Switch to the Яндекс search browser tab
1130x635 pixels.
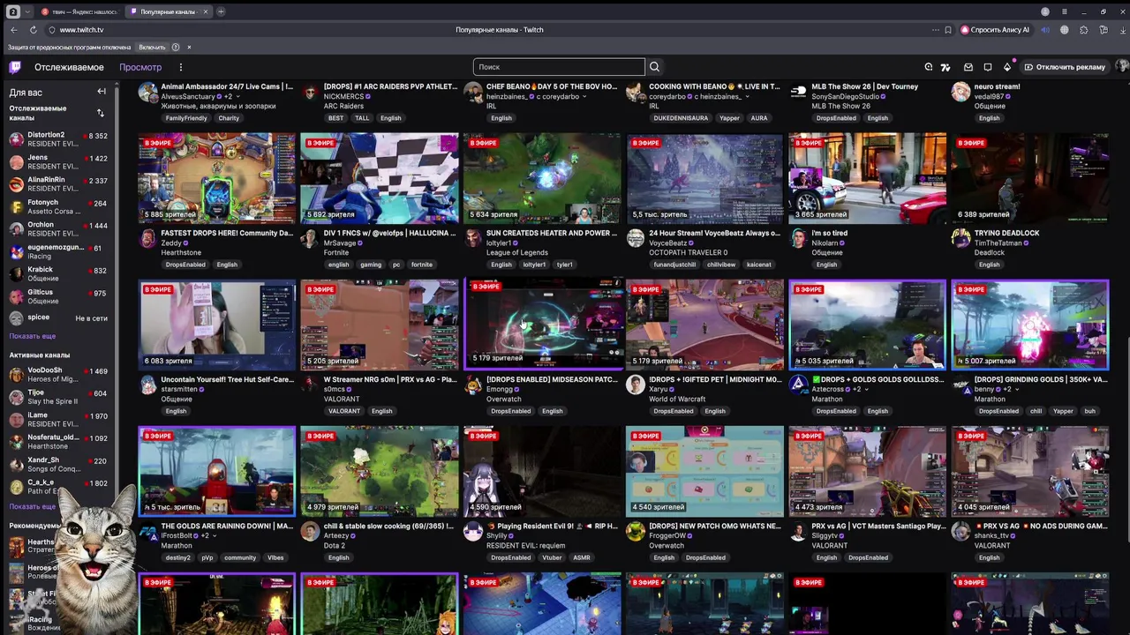coord(79,11)
